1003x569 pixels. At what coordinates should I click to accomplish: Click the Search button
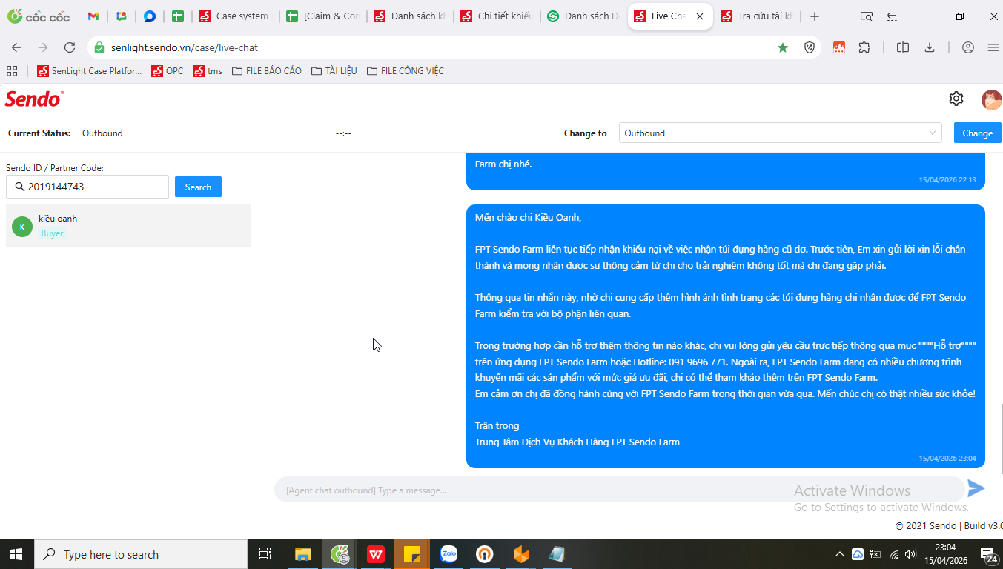[198, 187]
